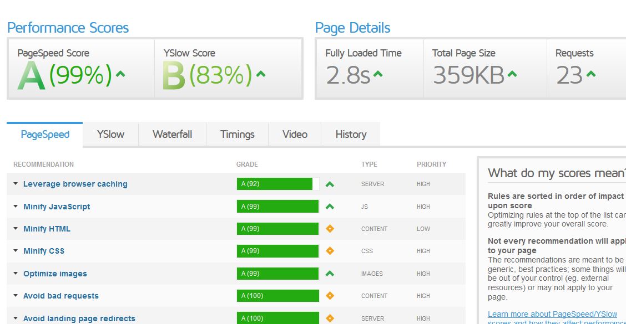626x324 pixels.
Task: Click the A (99) grade bar for Minify JavaScript
Action: pos(278,207)
